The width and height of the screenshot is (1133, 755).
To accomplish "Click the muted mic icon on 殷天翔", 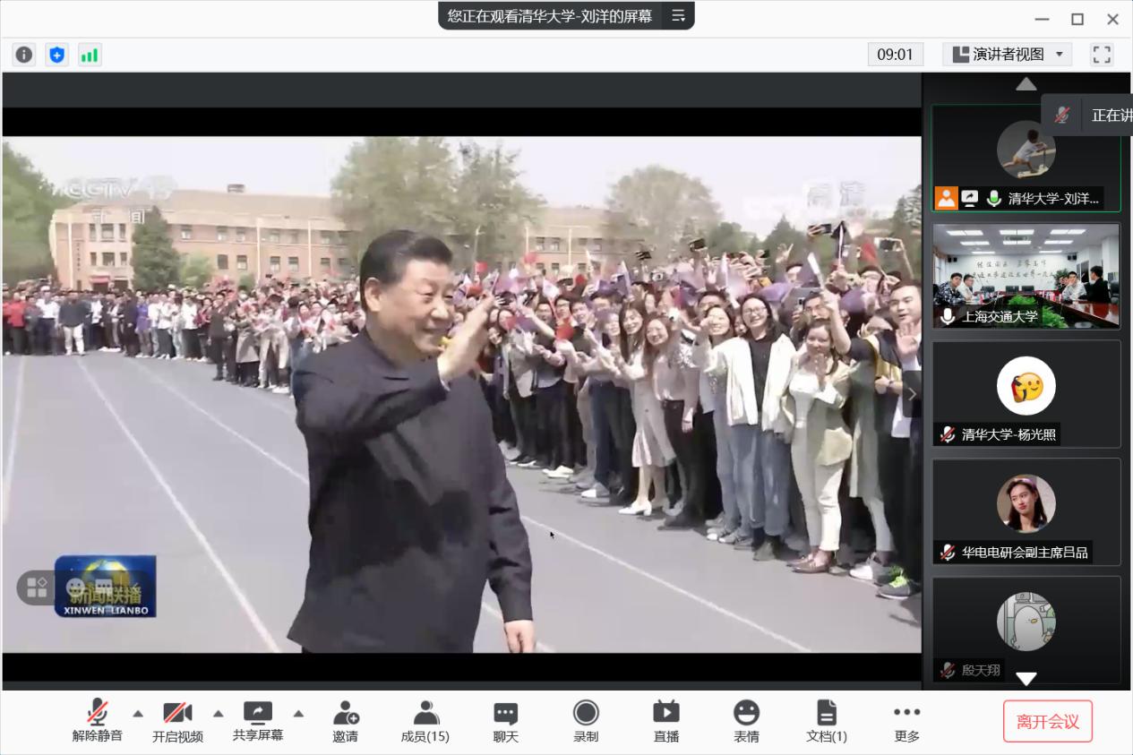I will click(x=948, y=670).
